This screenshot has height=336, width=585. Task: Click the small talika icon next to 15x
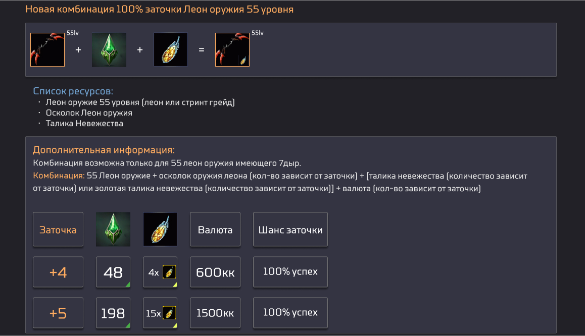(169, 313)
